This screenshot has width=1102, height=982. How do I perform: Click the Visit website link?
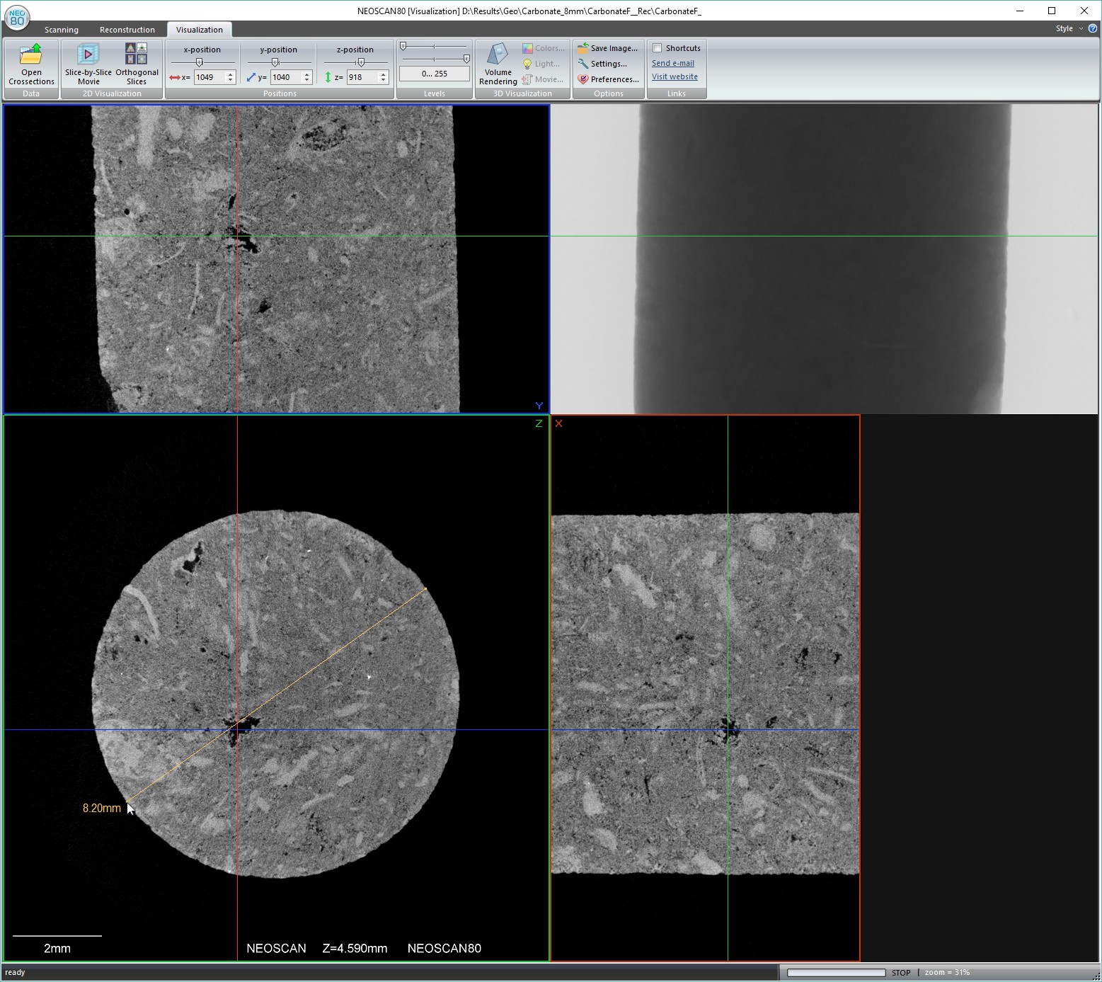pos(675,76)
